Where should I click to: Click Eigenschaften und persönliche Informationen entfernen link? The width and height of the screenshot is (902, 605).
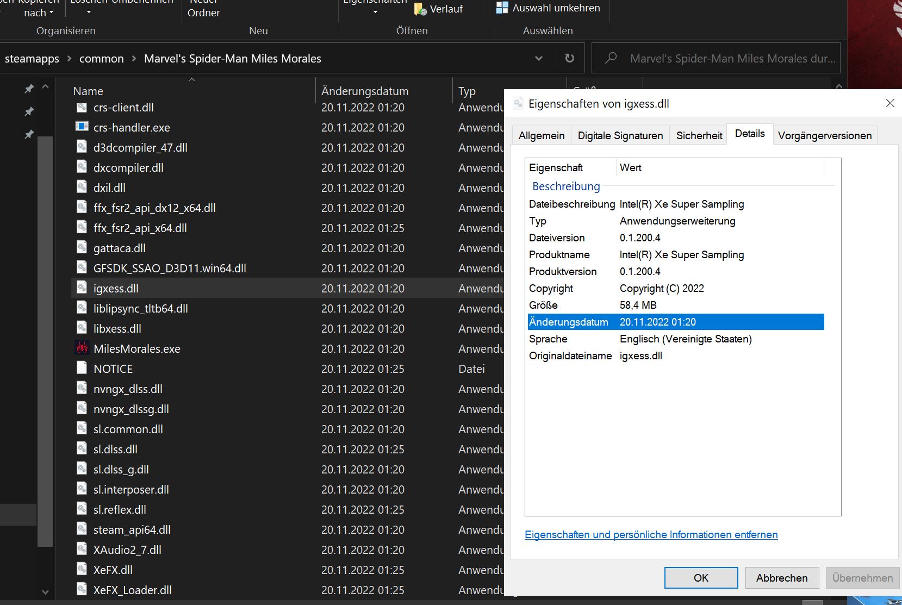point(651,534)
